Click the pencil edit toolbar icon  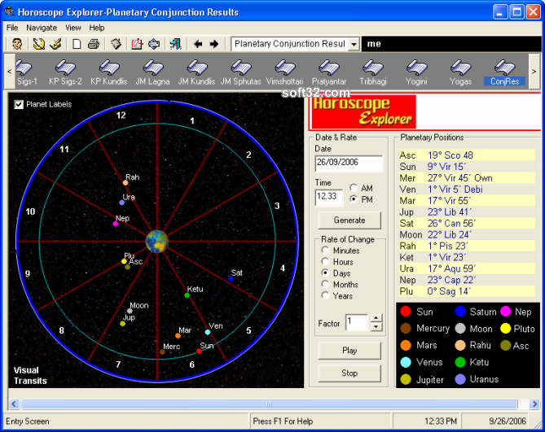pos(55,44)
